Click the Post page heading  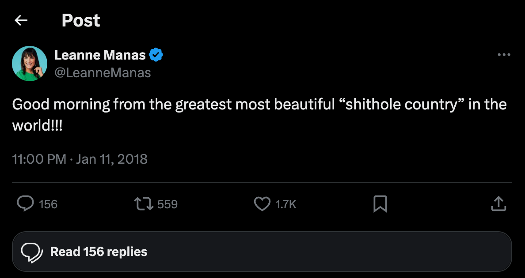81,20
